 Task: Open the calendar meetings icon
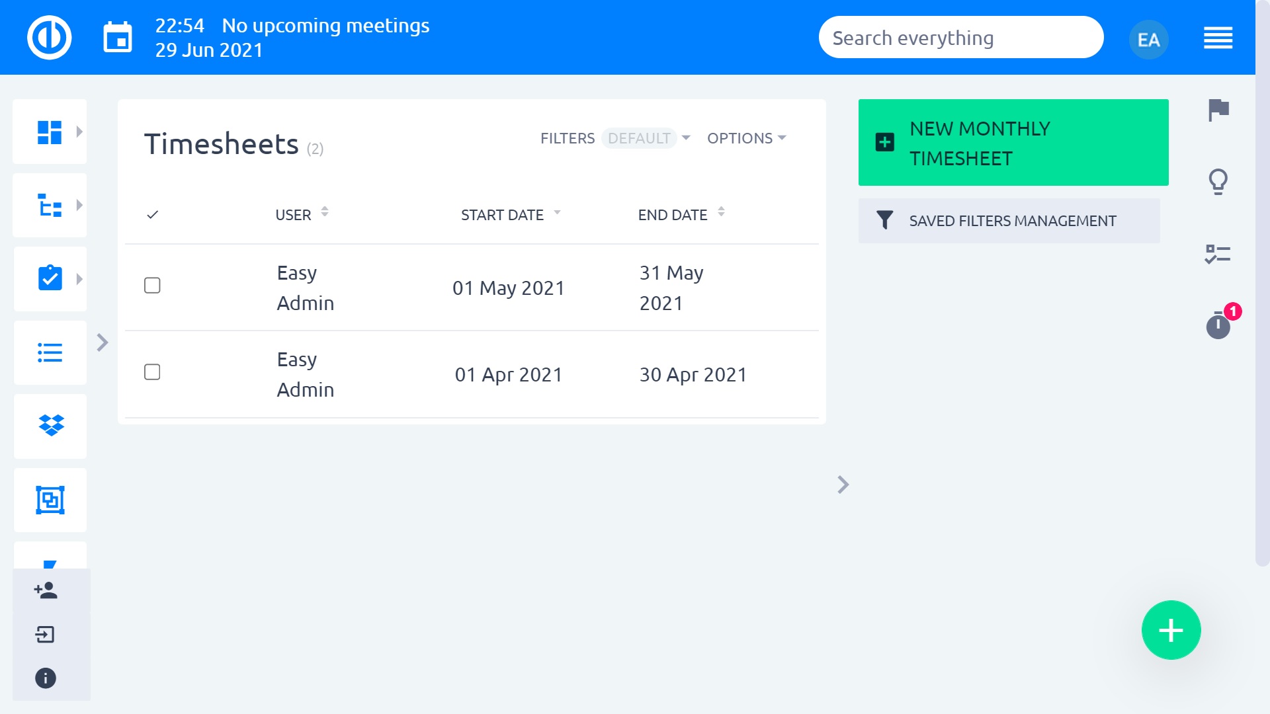118,38
